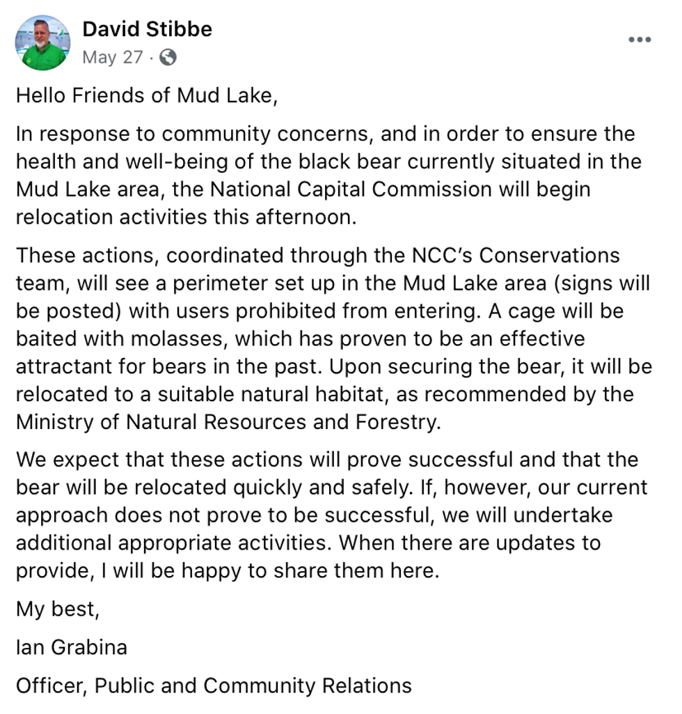This screenshot has height=714, width=682.
Task: Click "Officer, Public and Community Relations" title
Action: point(214,686)
